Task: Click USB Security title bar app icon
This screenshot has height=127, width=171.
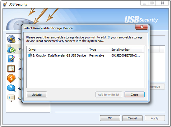Action: click(5, 4)
